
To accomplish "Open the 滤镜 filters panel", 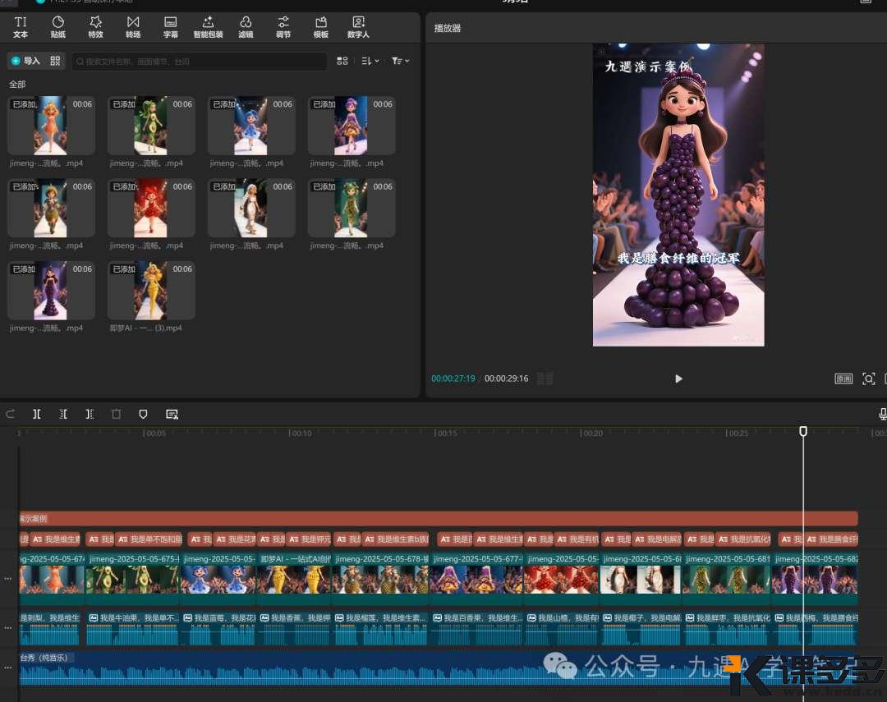I will click(x=246, y=27).
